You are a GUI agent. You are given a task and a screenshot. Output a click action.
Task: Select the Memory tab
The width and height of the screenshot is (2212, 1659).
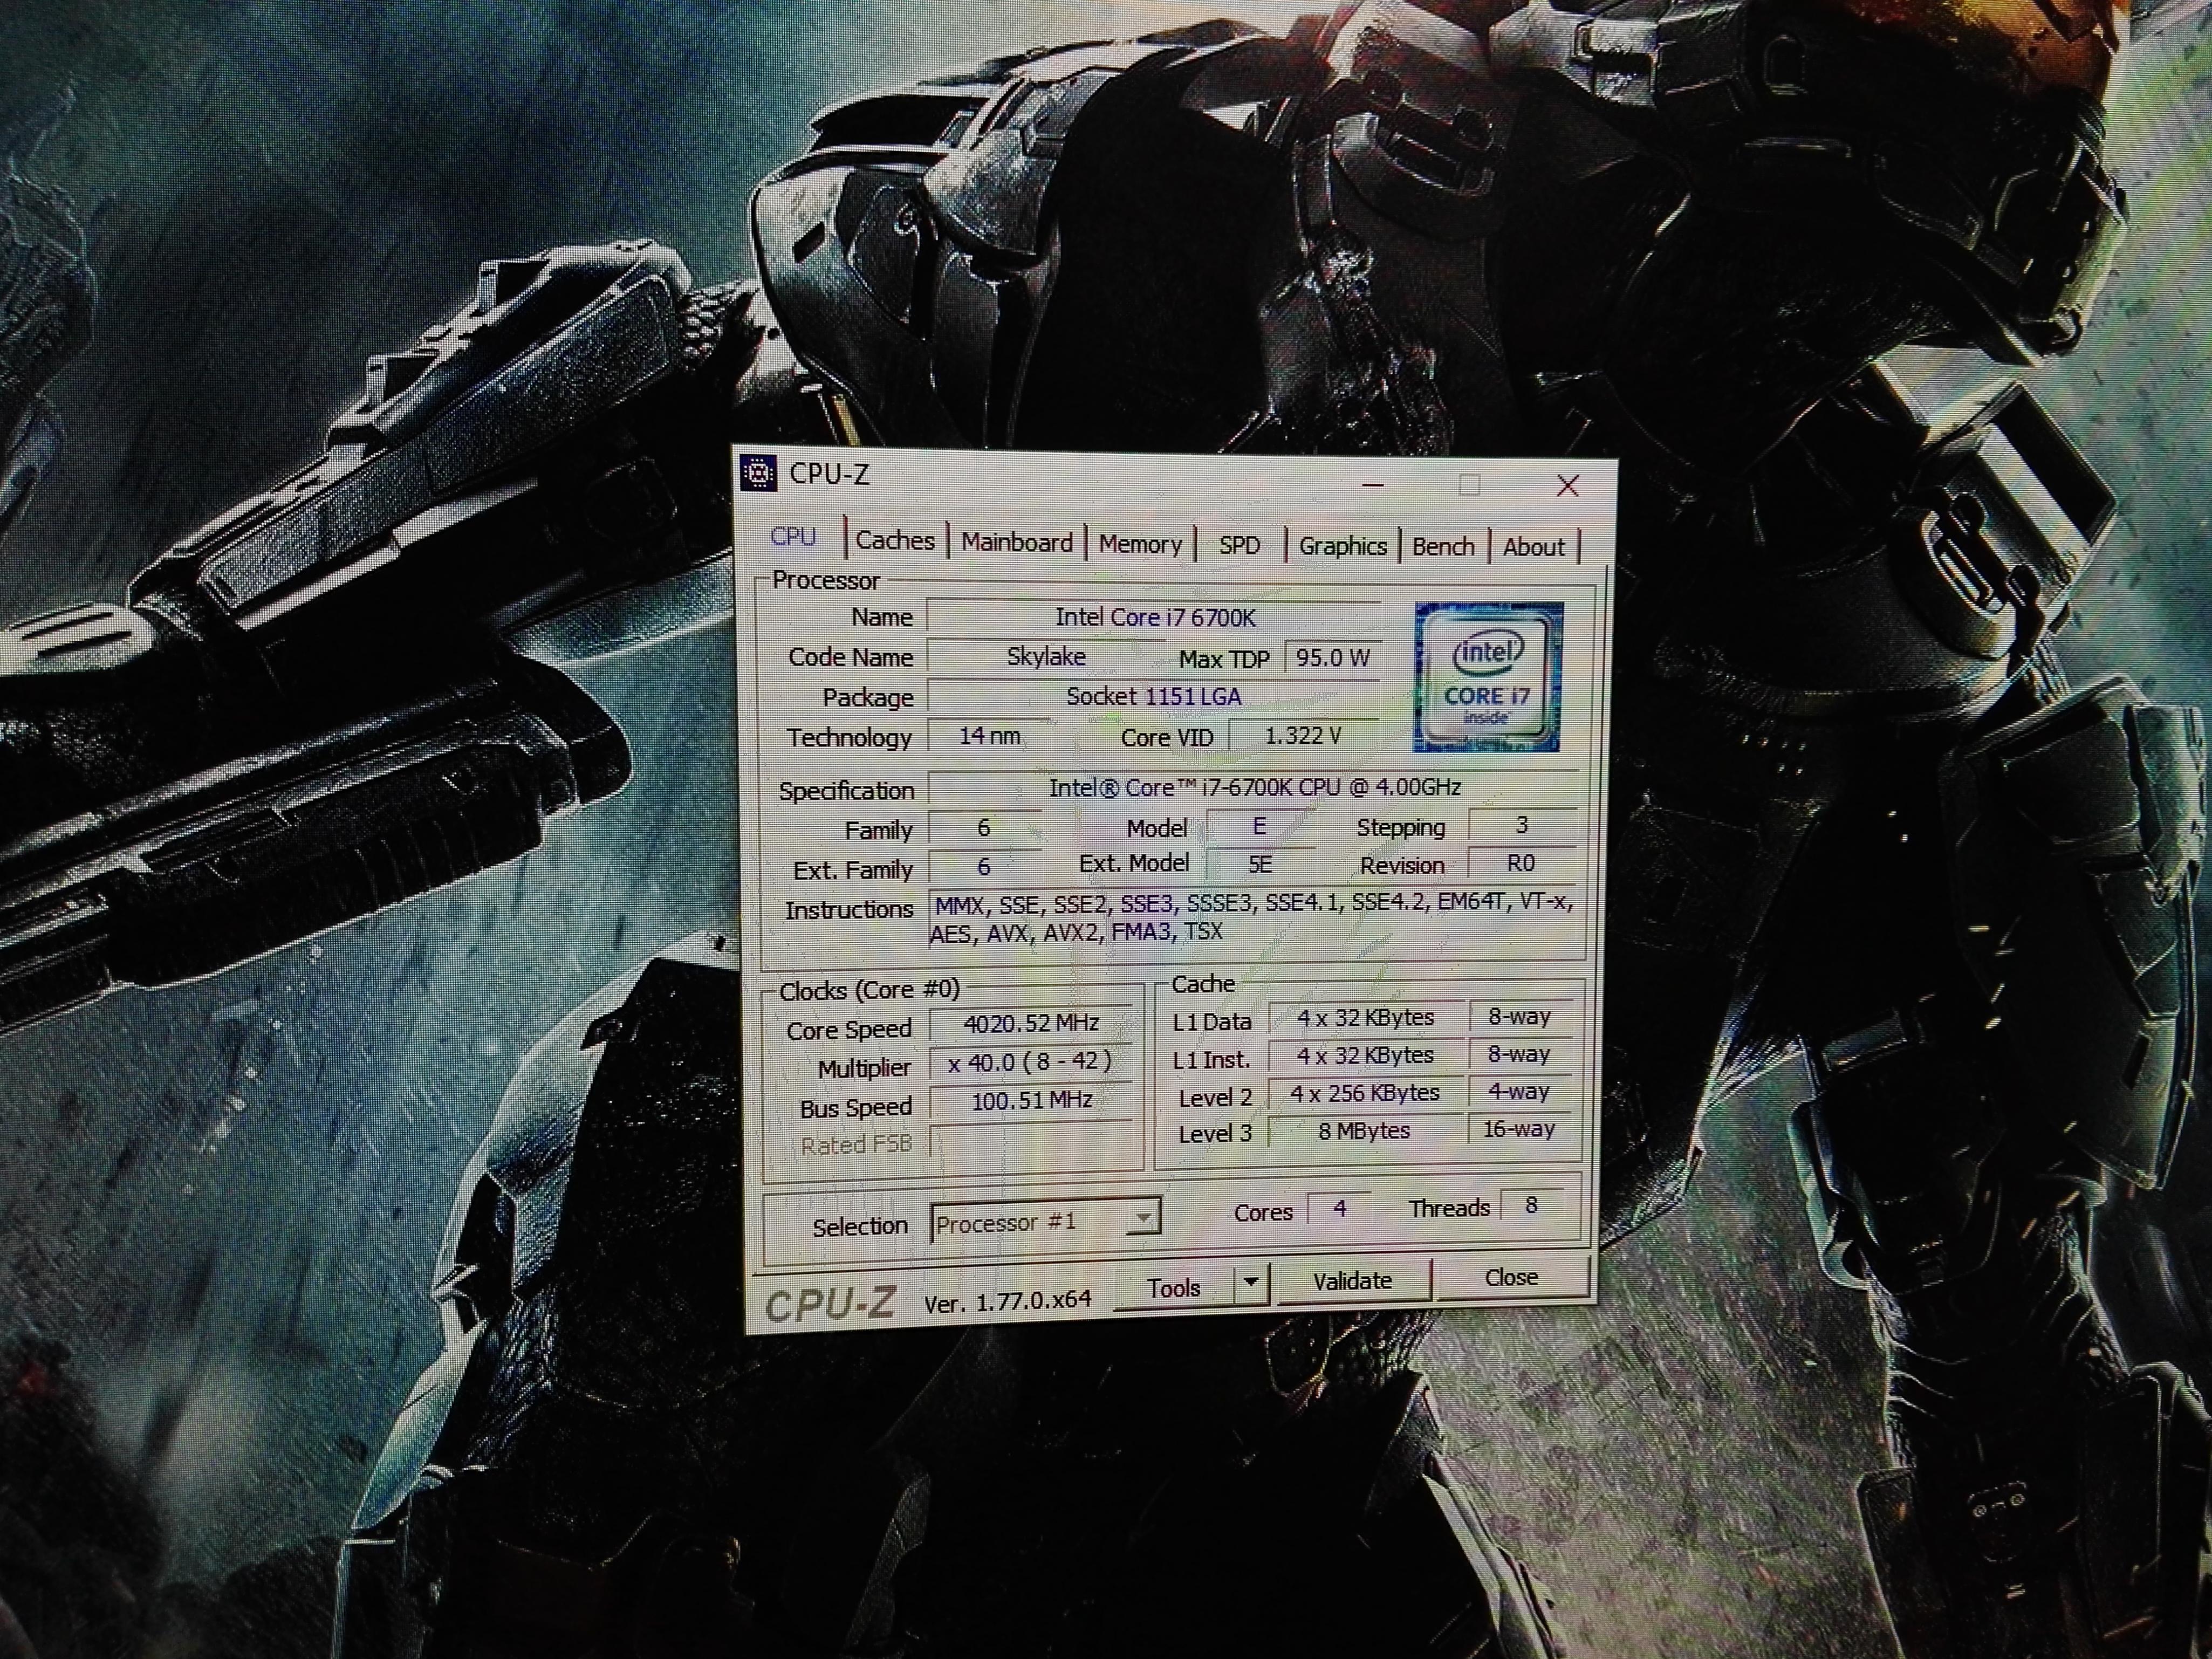pos(1140,545)
